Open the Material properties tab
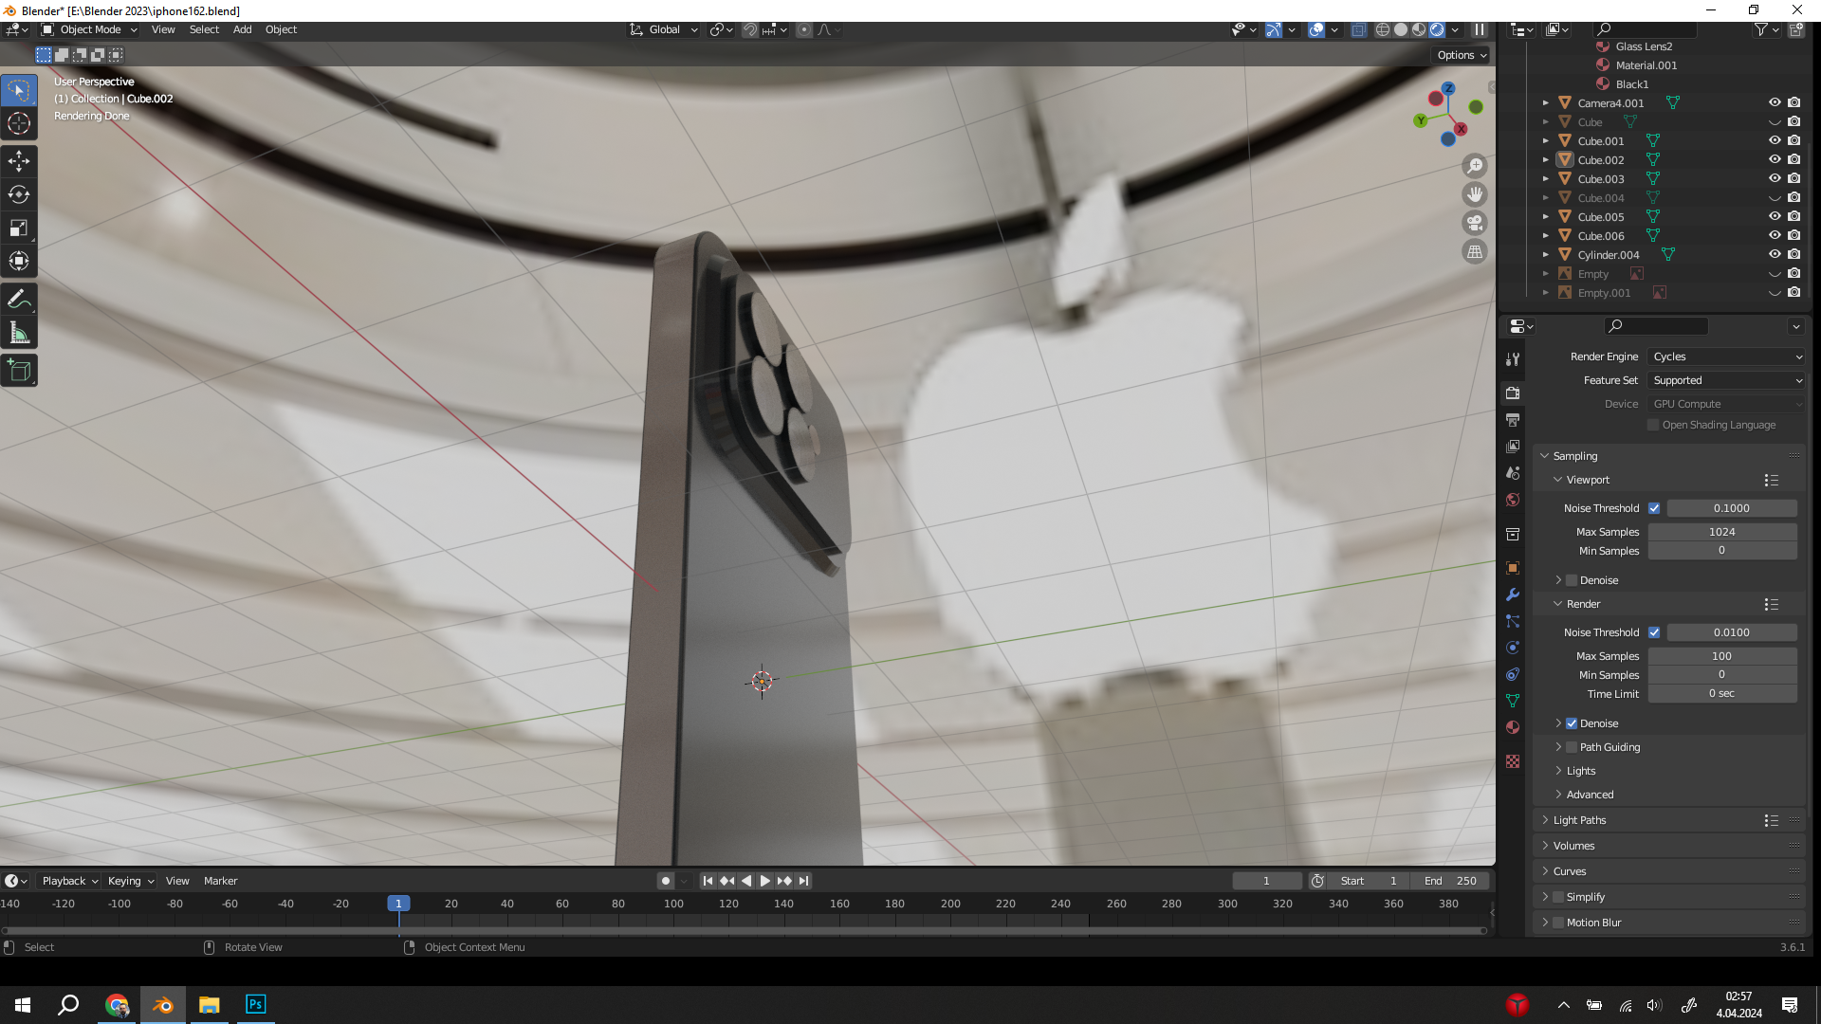Screen dimensions: 1821x1024 click(1513, 728)
